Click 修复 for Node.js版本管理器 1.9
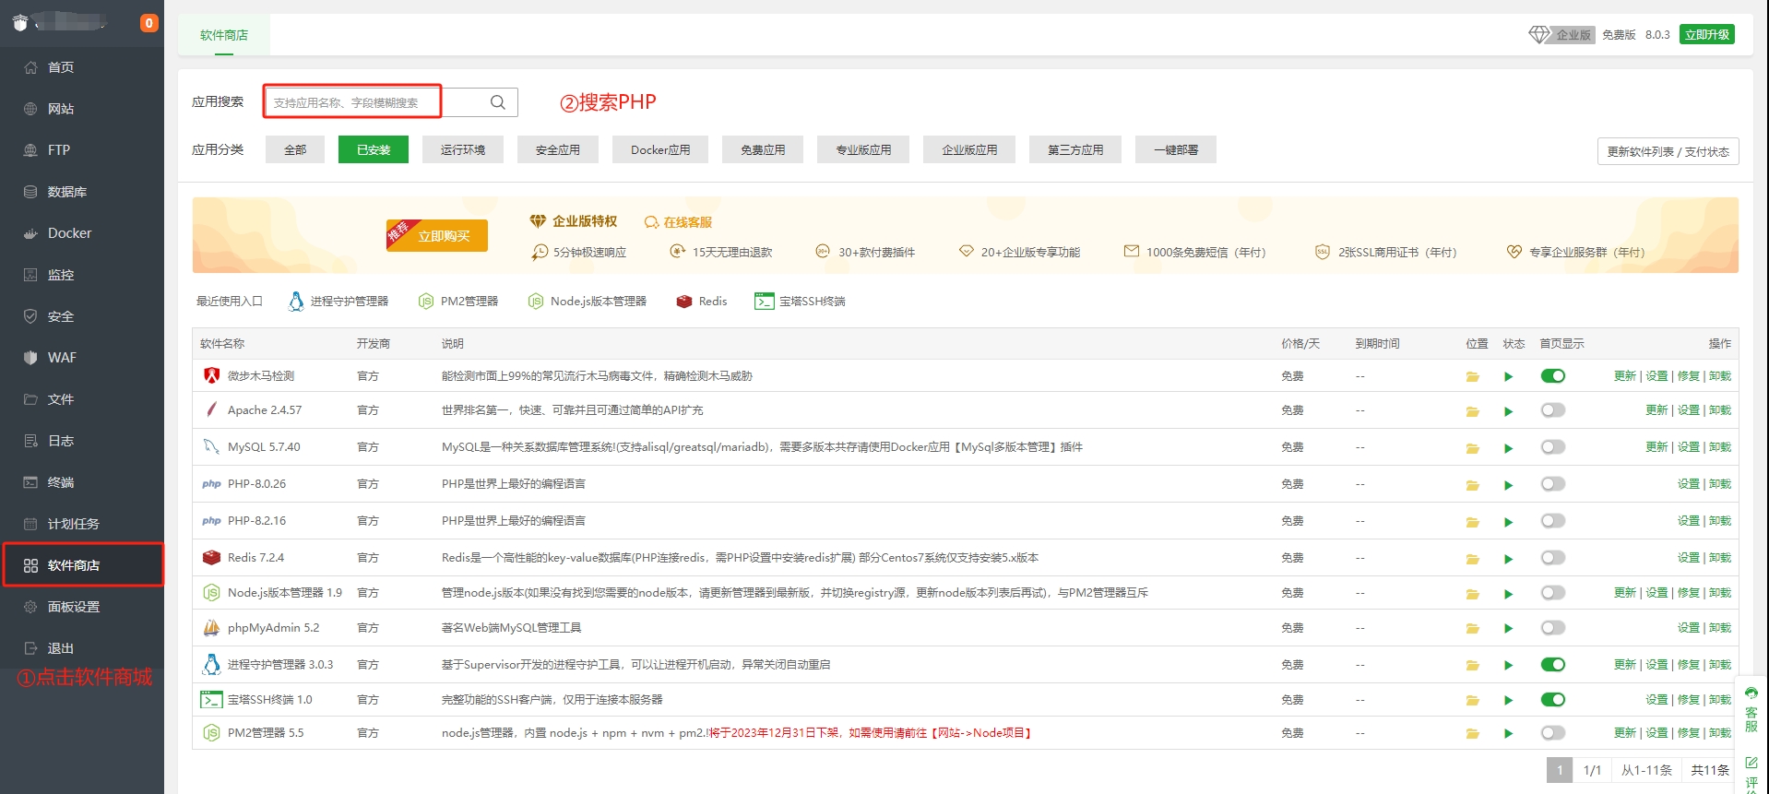The height and width of the screenshot is (794, 1769). click(1689, 592)
